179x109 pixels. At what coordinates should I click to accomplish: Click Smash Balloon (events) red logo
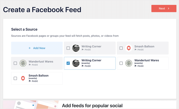click(x=23, y=78)
